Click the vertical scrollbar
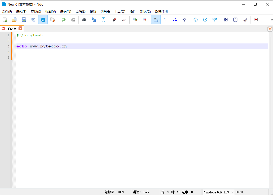This screenshot has height=195, width=273. 271,101
